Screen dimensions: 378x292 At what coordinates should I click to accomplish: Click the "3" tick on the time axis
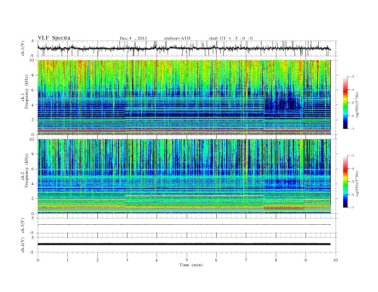point(127,260)
